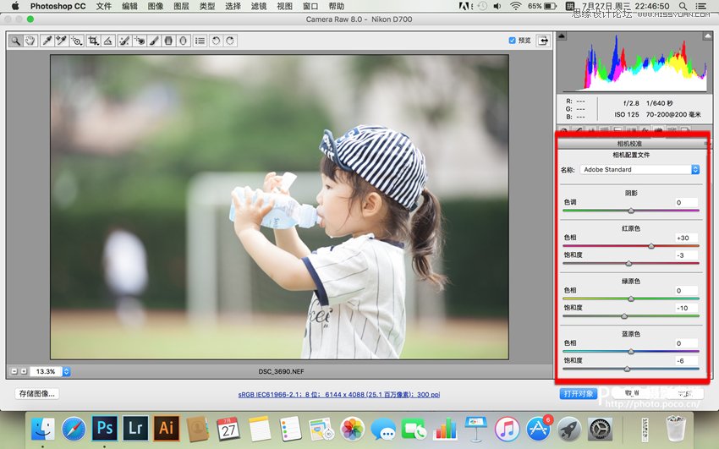Image resolution: width=719 pixels, height=449 pixels.
Task: Select the Graduated Filter tool
Action: pyautogui.click(x=168, y=41)
